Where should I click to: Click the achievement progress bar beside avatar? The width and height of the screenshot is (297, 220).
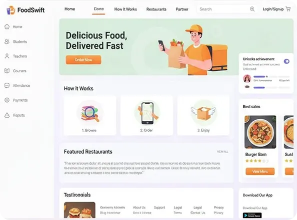[x=271, y=76]
